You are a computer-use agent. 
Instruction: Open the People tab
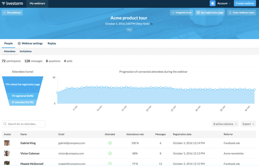point(9,44)
